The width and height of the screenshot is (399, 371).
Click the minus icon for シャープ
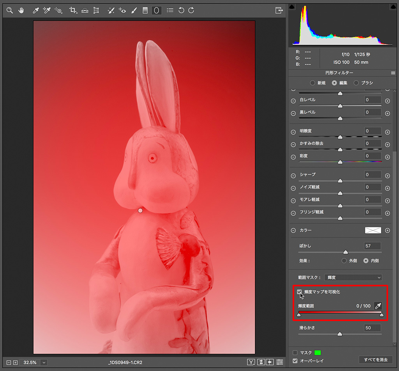pos(293,176)
